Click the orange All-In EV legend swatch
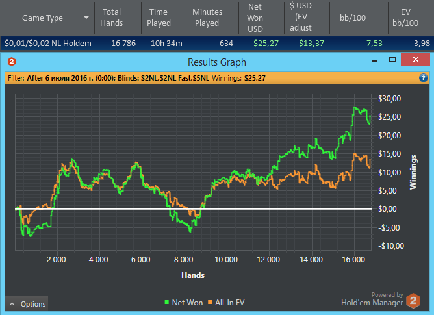434x315 pixels. (x=210, y=302)
